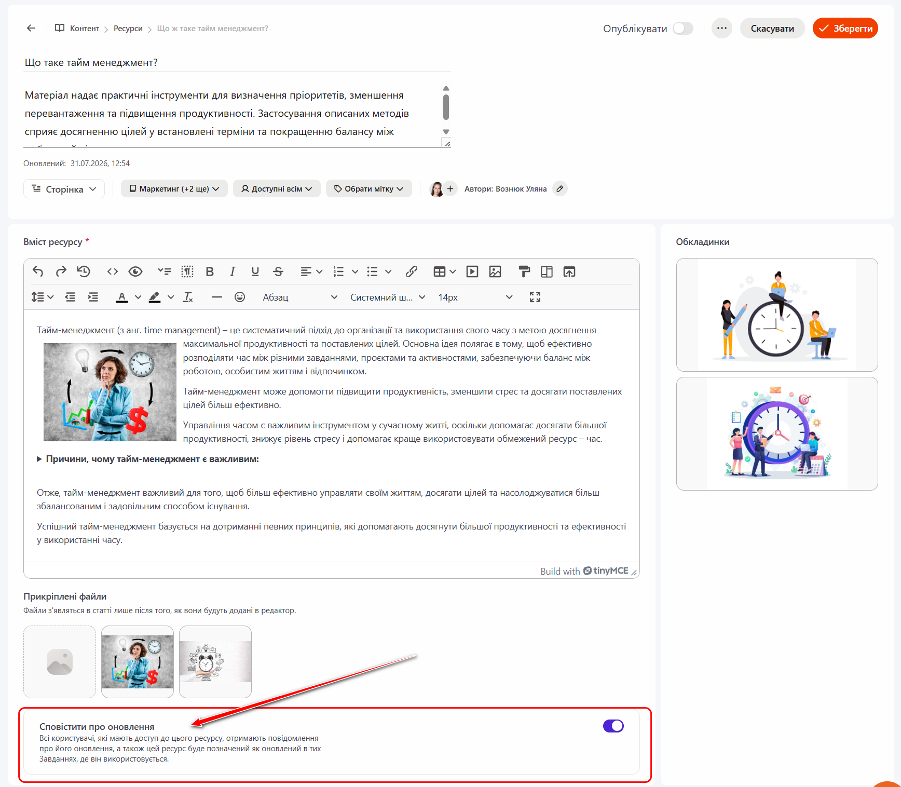Toggle italic formatting
901x787 pixels.
[233, 272]
